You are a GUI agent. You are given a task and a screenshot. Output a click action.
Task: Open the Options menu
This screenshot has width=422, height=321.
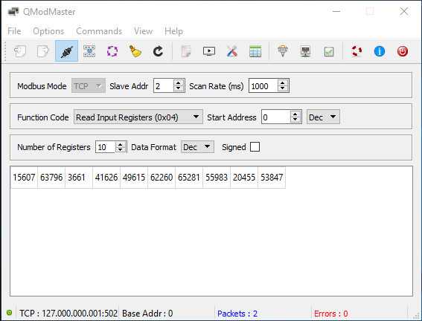point(48,31)
